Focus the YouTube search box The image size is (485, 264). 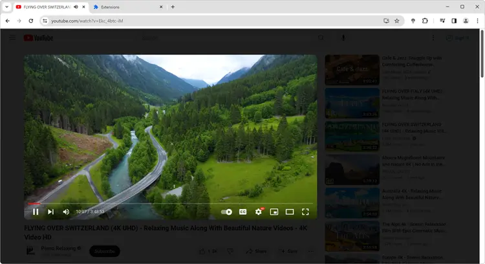[x=226, y=38]
